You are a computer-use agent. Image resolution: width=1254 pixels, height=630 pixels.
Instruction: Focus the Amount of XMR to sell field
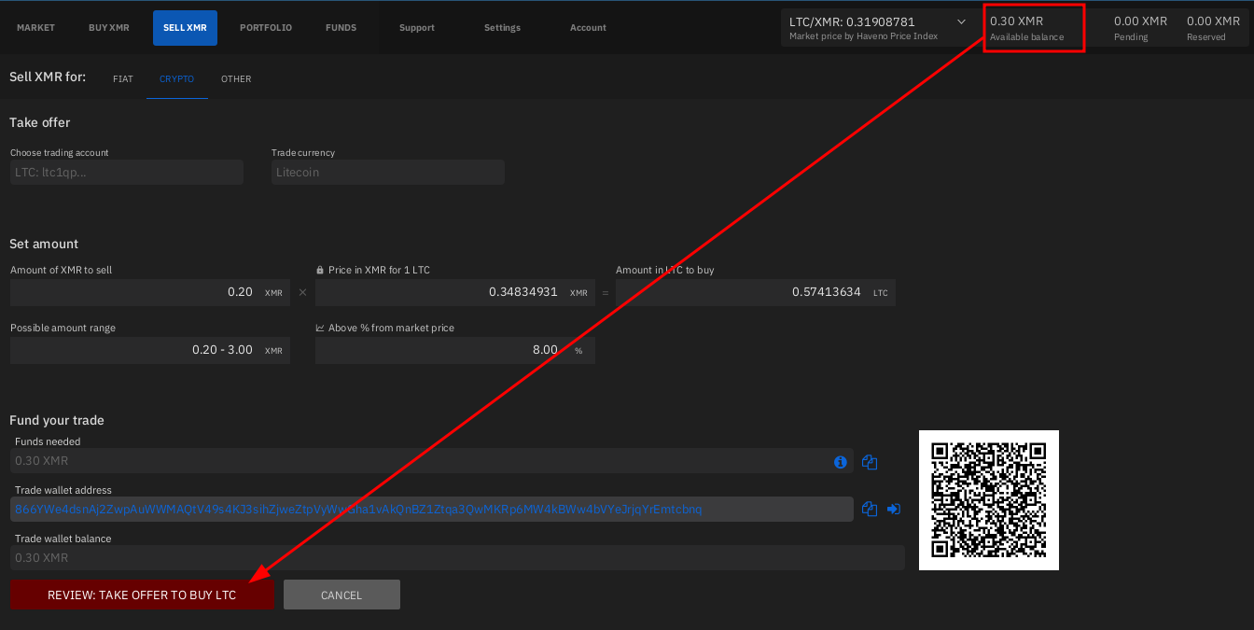click(x=150, y=292)
